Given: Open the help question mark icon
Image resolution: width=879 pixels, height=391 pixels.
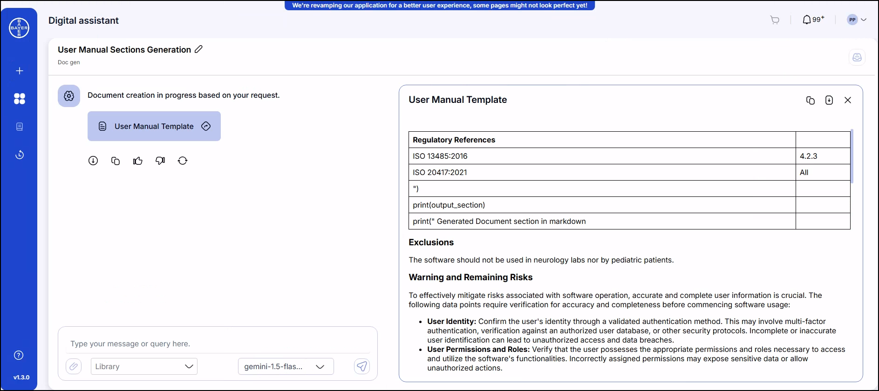Looking at the screenshot, I should click(x=19, y=355).
